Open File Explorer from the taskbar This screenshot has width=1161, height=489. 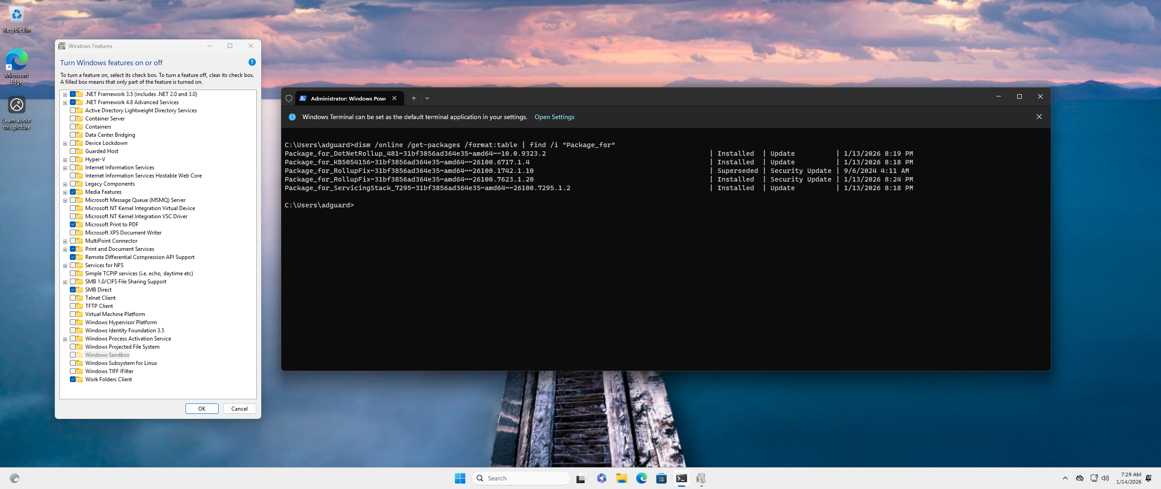point(621,478)
